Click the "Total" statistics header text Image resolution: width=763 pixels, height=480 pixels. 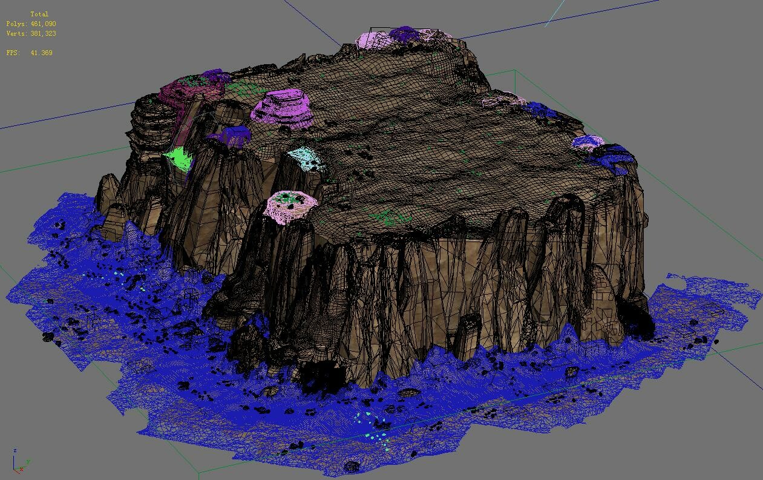click(39, 14)
